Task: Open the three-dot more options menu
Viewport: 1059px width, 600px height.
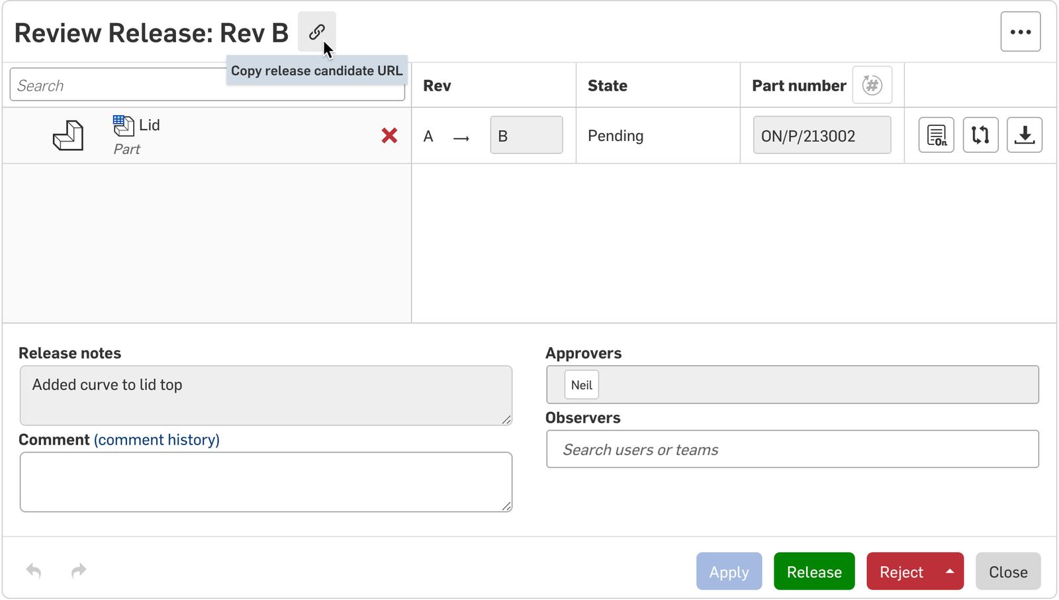Action: pos(1020,32)
